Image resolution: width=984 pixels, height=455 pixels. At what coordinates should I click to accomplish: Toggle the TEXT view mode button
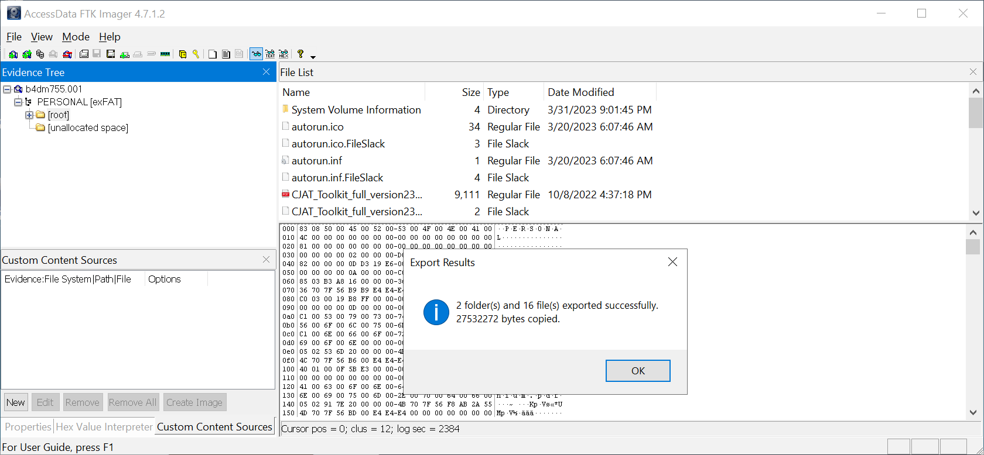point(270,54)
